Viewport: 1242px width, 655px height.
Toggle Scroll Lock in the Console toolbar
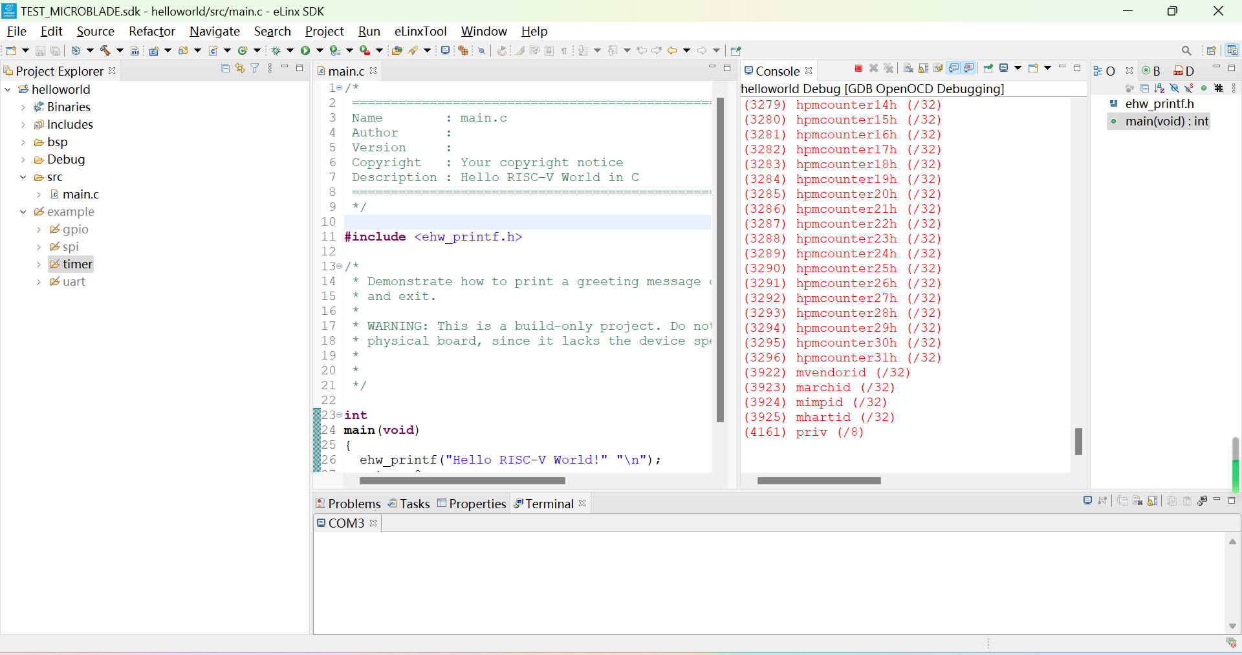pos(923,69)
